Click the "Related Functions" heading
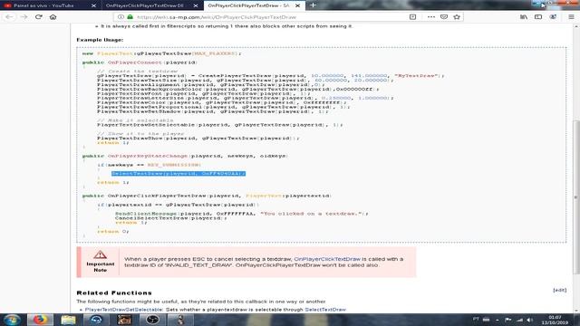 pos(114,292)
